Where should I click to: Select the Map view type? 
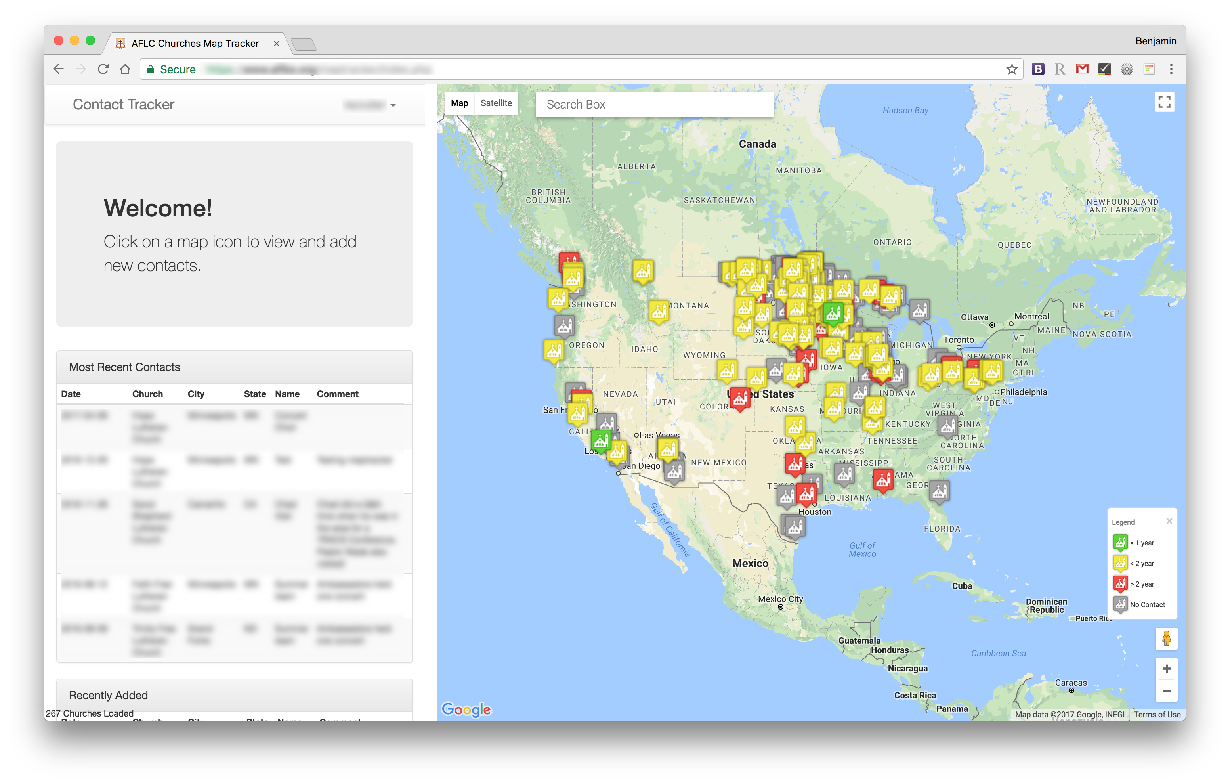459,103
